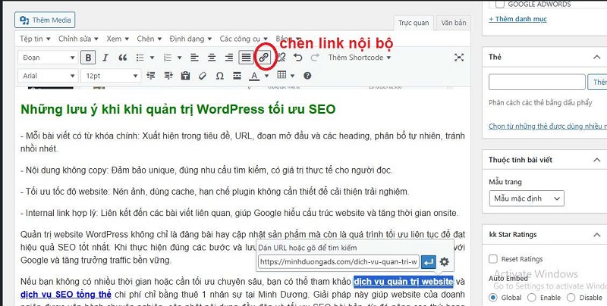Viewport: 607px width, 306px height.
Task: Insert special character (omega icon)
Action: [x=220, y=76]
